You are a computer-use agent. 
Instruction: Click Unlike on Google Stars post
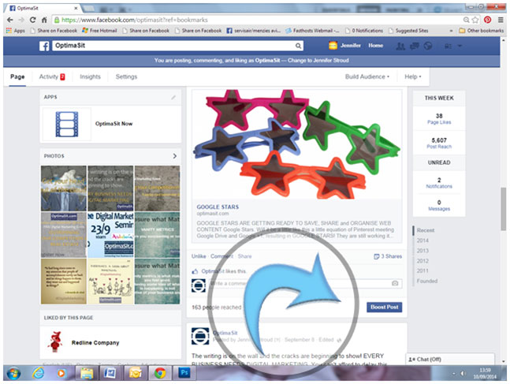[x=199, y=256]
